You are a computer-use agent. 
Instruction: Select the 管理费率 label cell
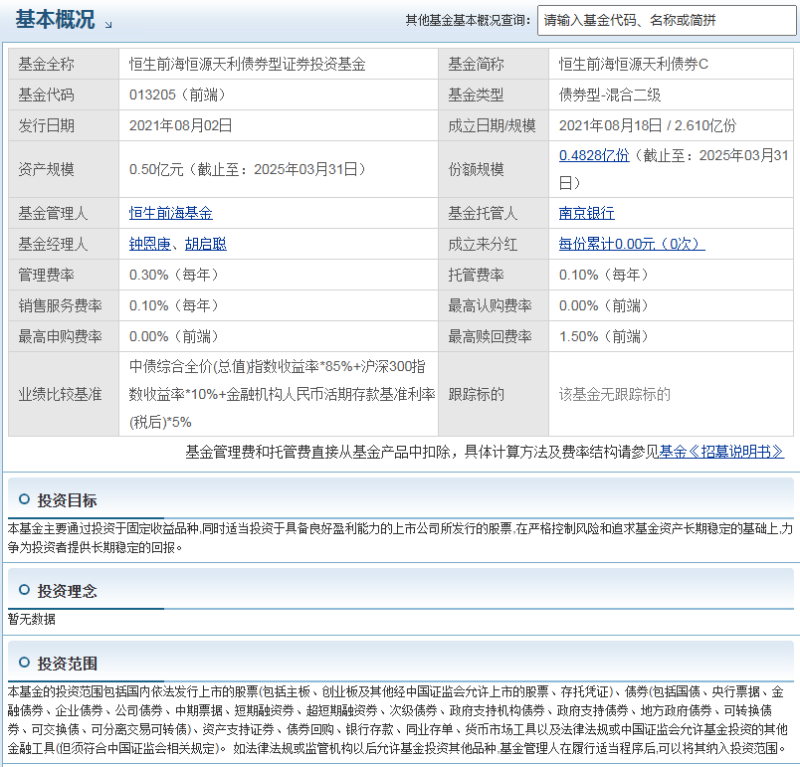[64, 275]
